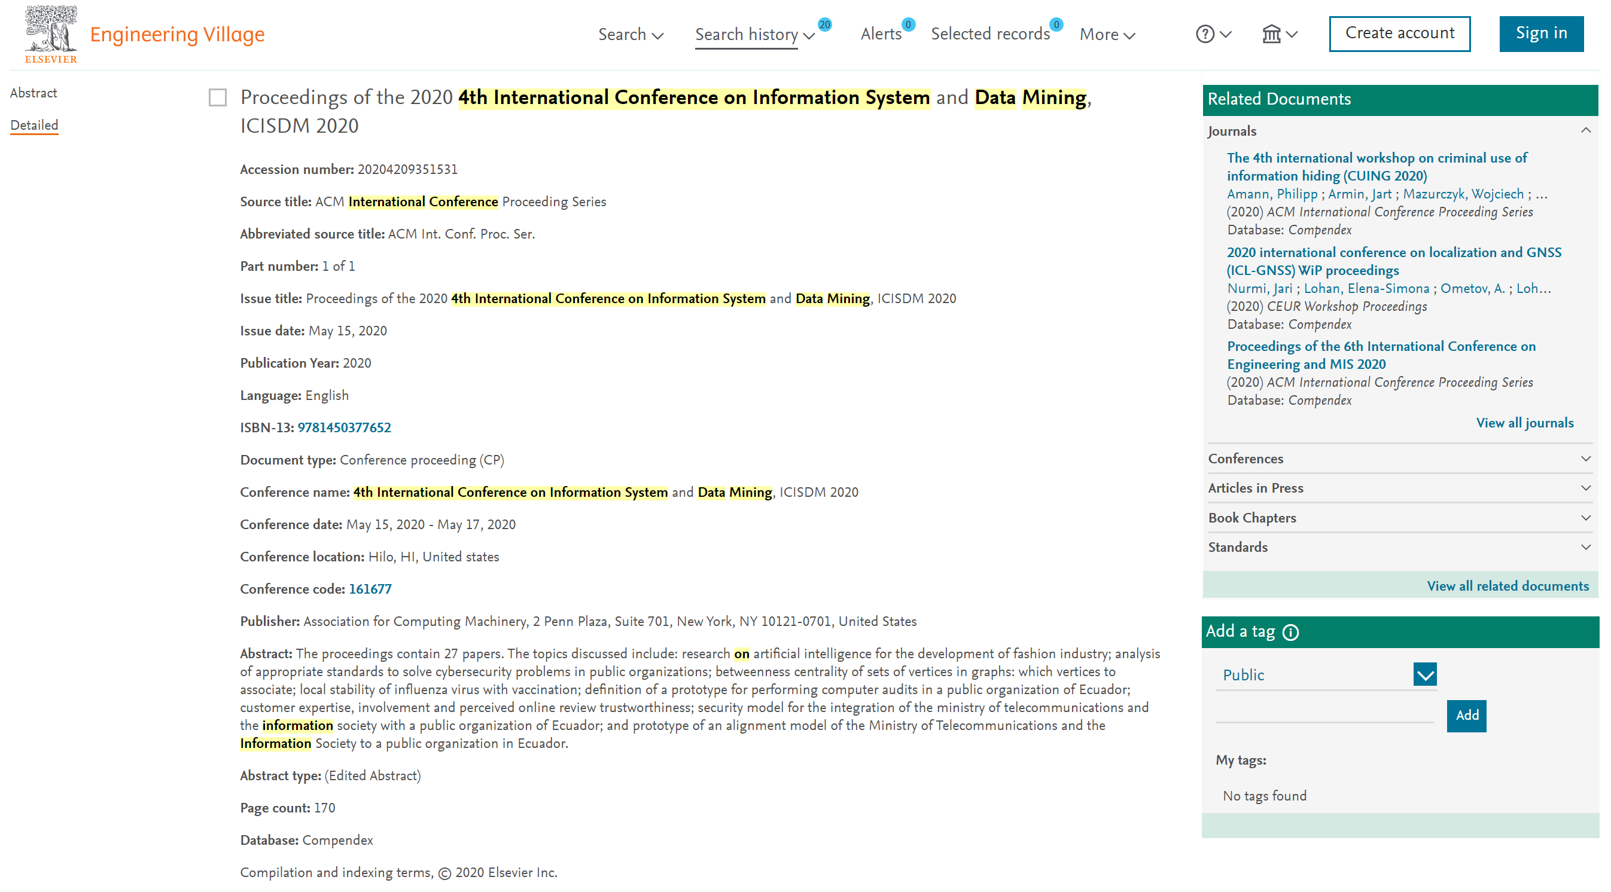Open the help question mark icon

(1204, 33)
